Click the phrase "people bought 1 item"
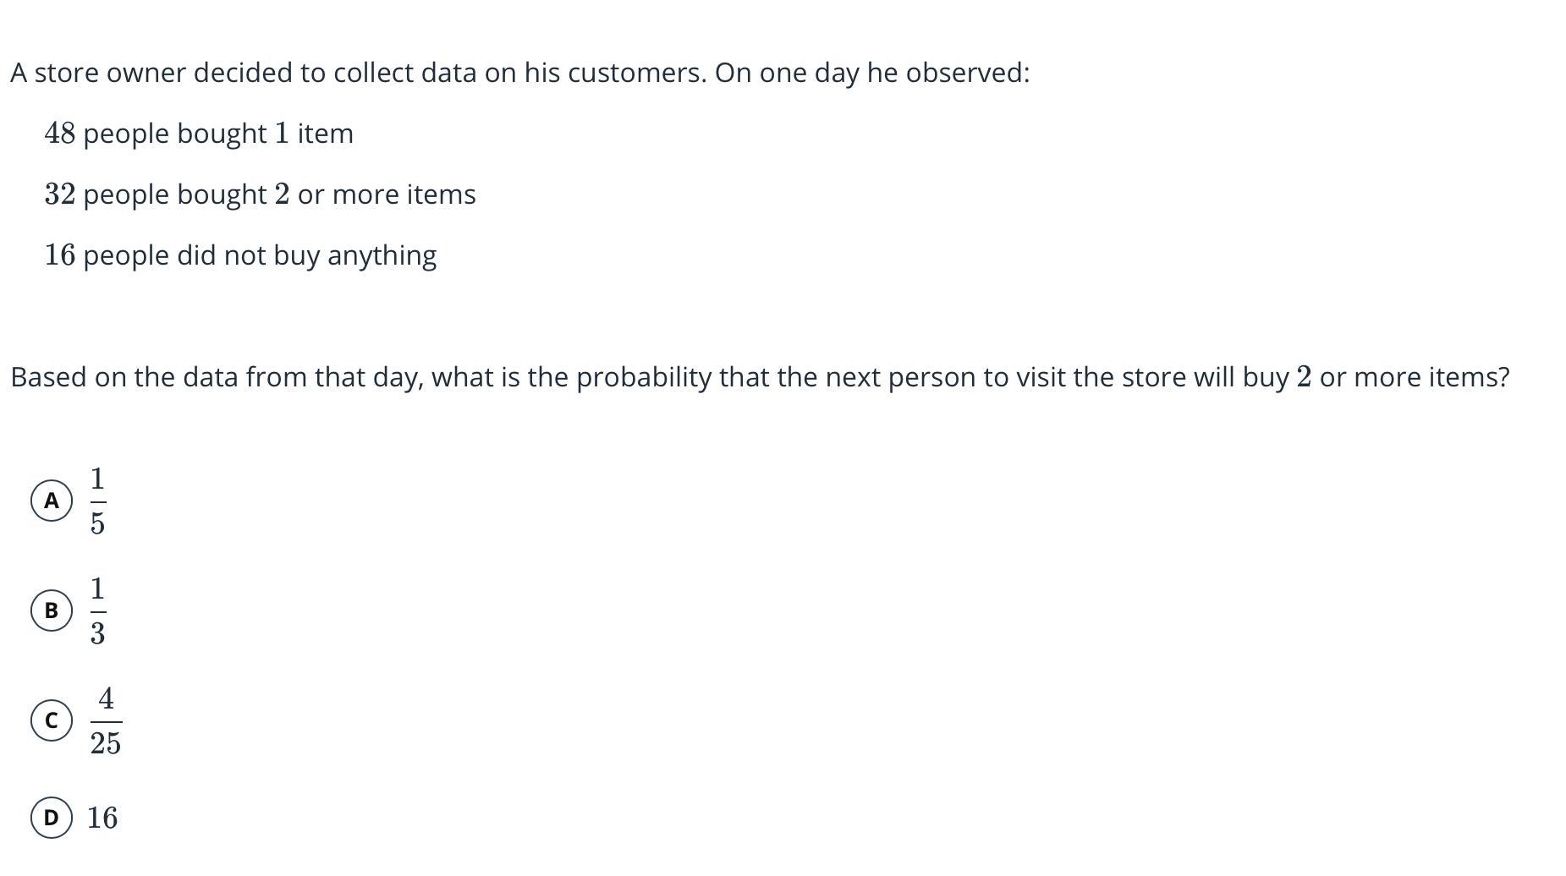The width and height of the screenshot is (1566, 876). point(217,134)
